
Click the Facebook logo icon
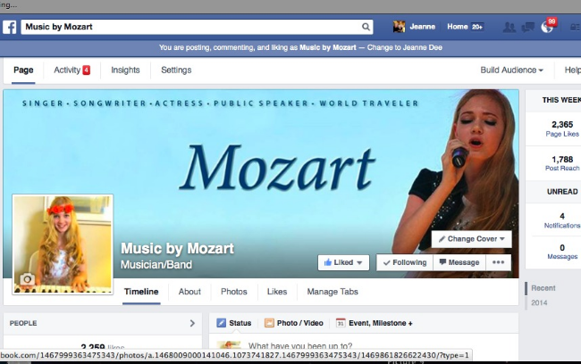click(9, 27)
